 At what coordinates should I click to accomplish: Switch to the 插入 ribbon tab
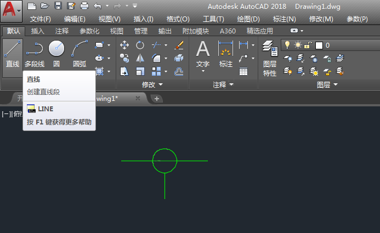(38, 31)
